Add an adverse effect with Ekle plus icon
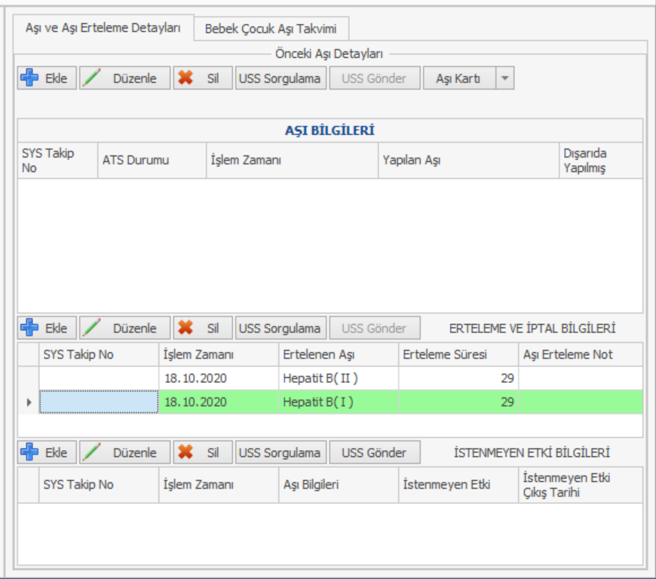This screenshot has width=656, height=579. (29, 453)
